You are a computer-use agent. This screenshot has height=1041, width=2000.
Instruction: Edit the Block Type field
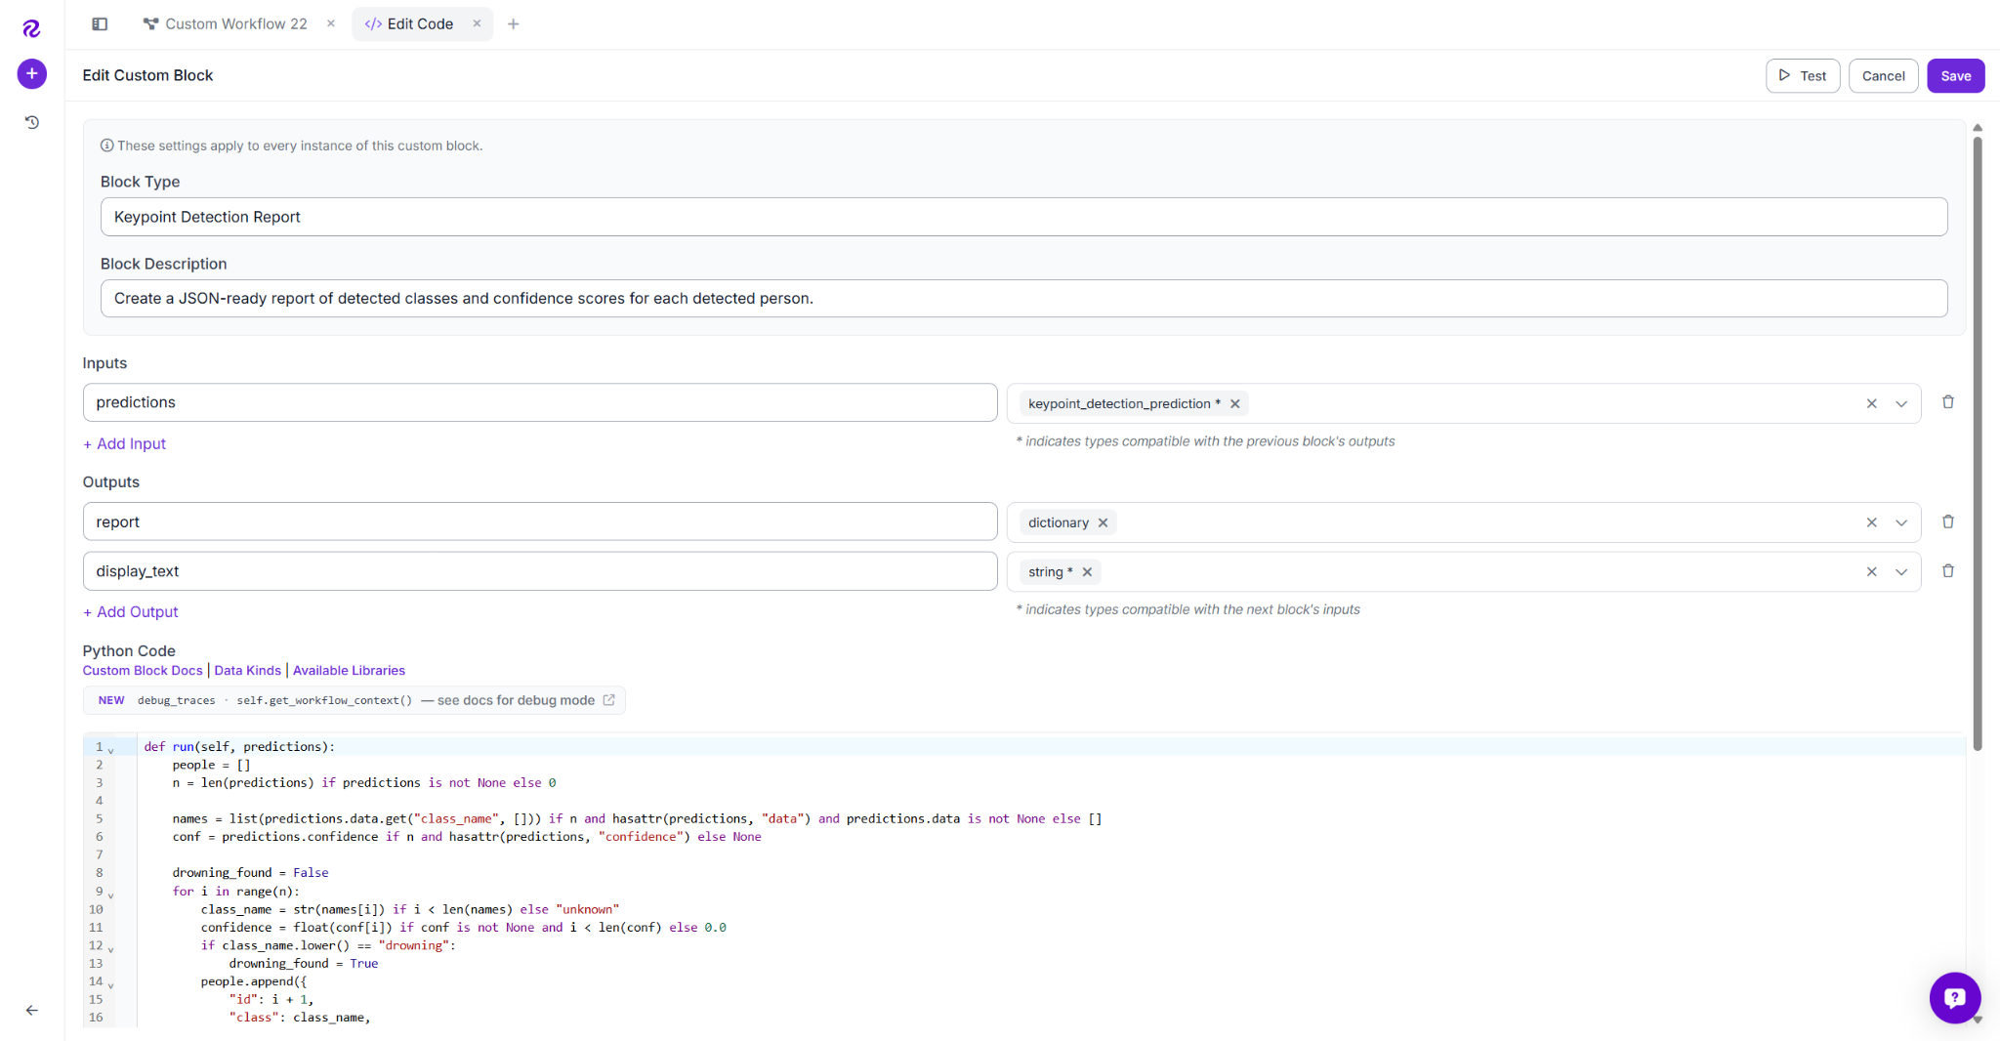(1023, 217)
